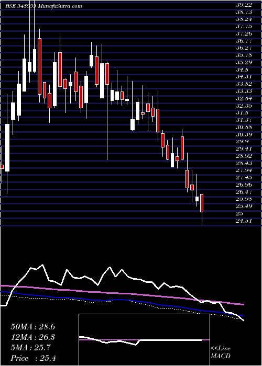
Task: Click the 33.33 price axis label
Action: coord(244,92)
